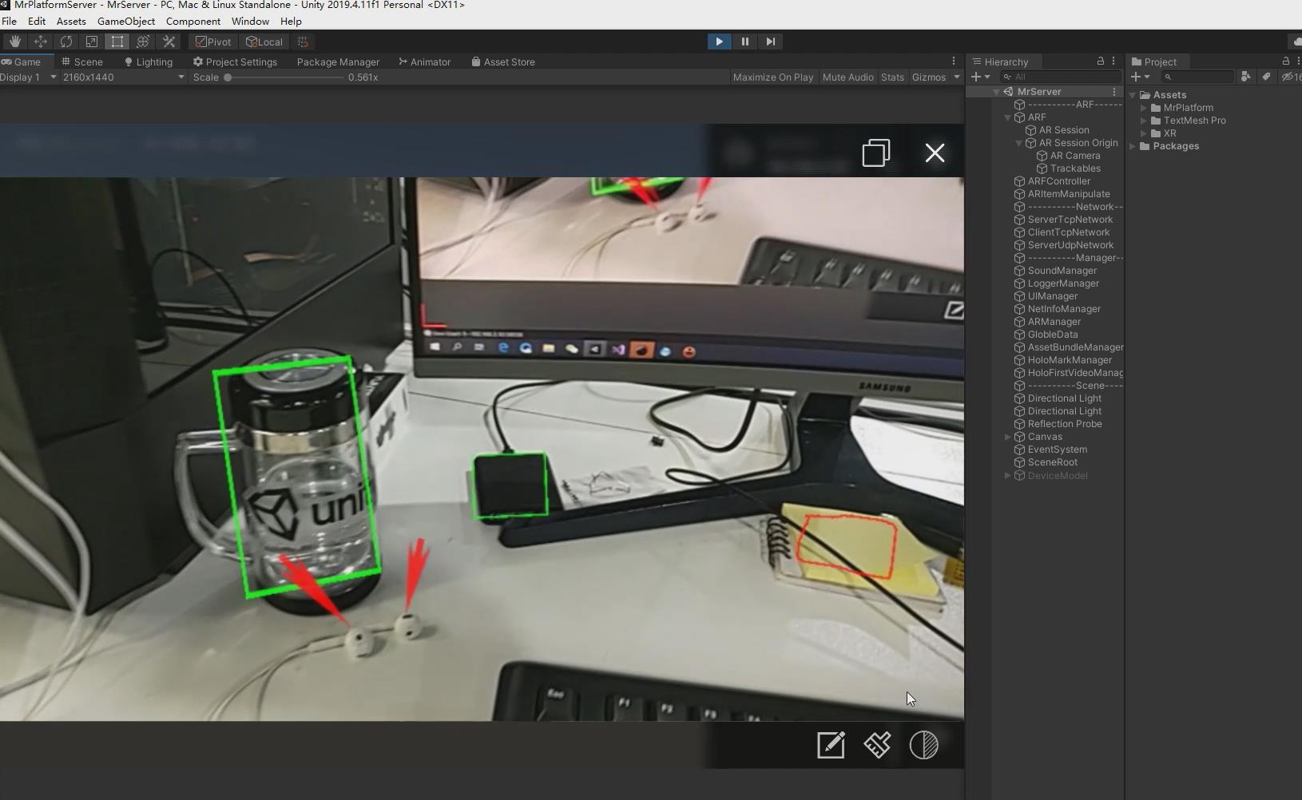Open the custom editor tools icon

click(x=169, y=42)
